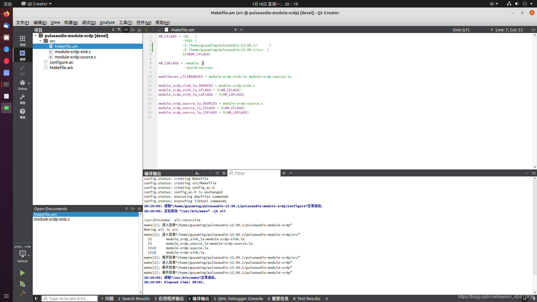Open Firefox from the Ubuntu dock
This screenshot has width=537, height=302.
[6, 14]
